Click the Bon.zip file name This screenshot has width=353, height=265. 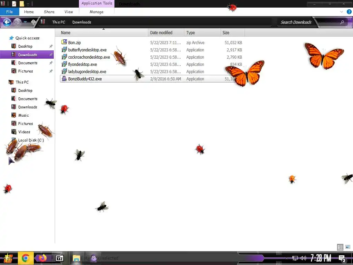[74, 42]
